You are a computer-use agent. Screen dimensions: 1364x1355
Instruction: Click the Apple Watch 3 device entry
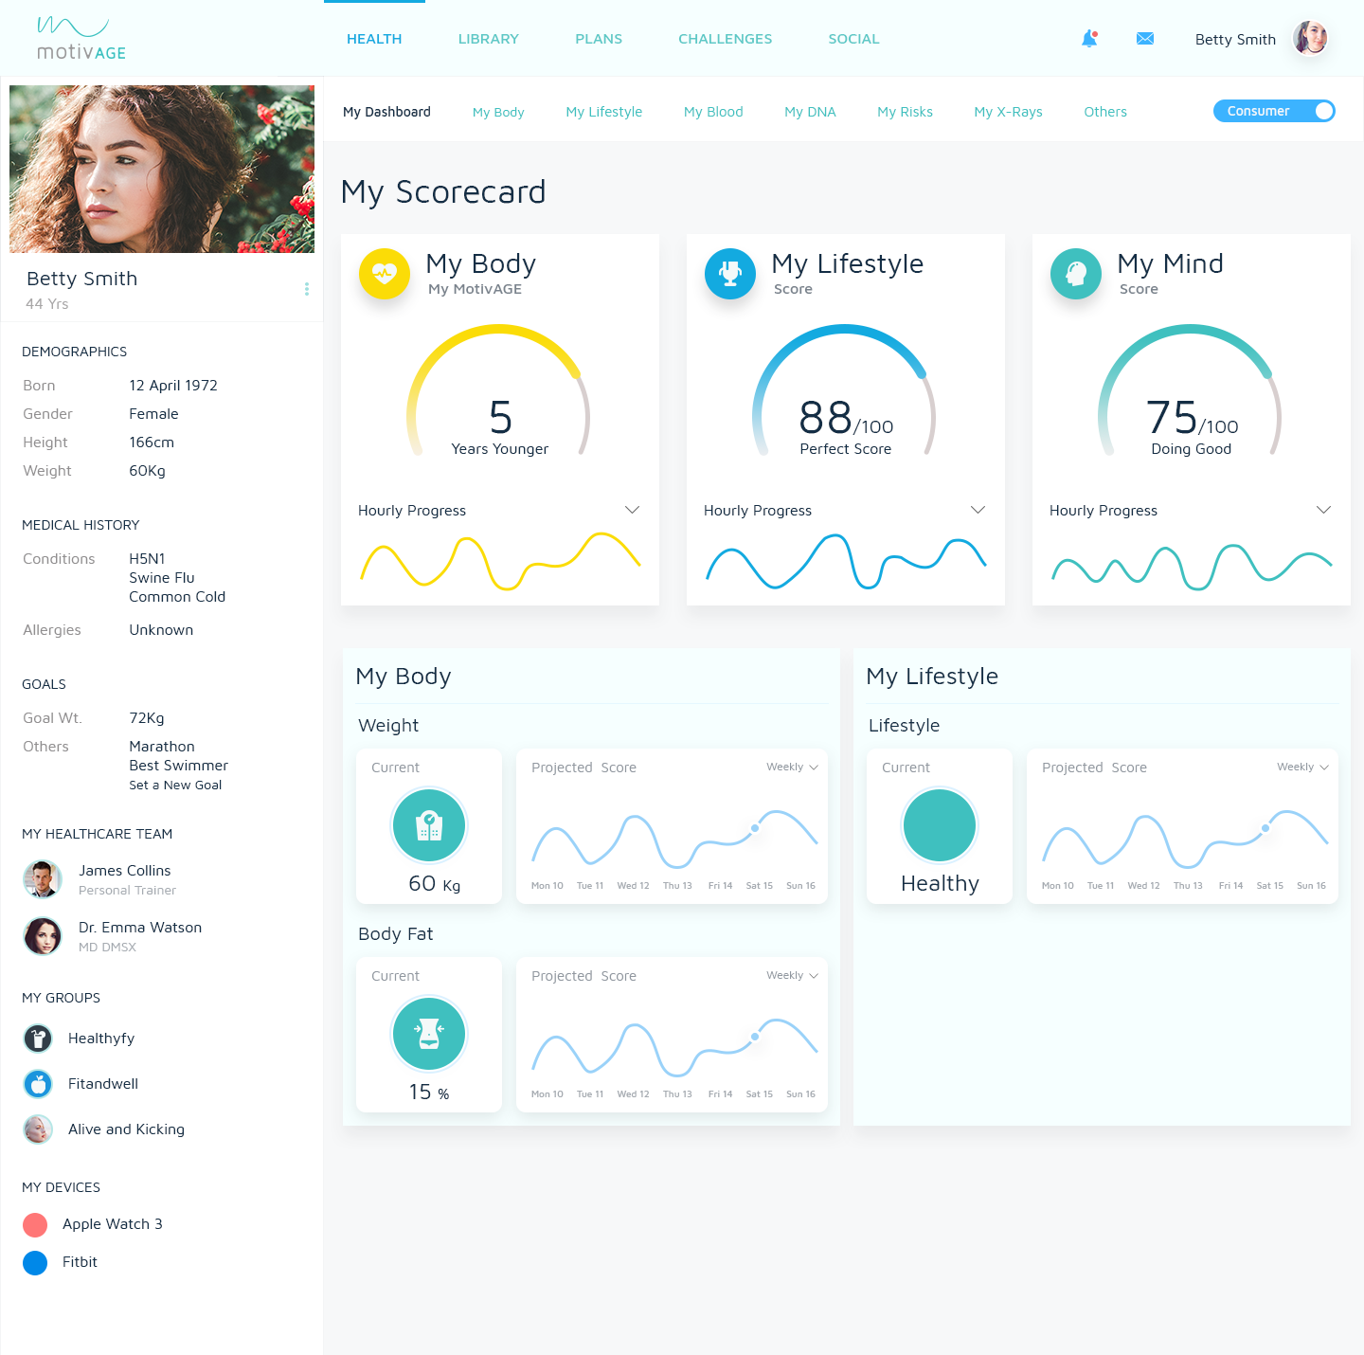pos(113,1224)
